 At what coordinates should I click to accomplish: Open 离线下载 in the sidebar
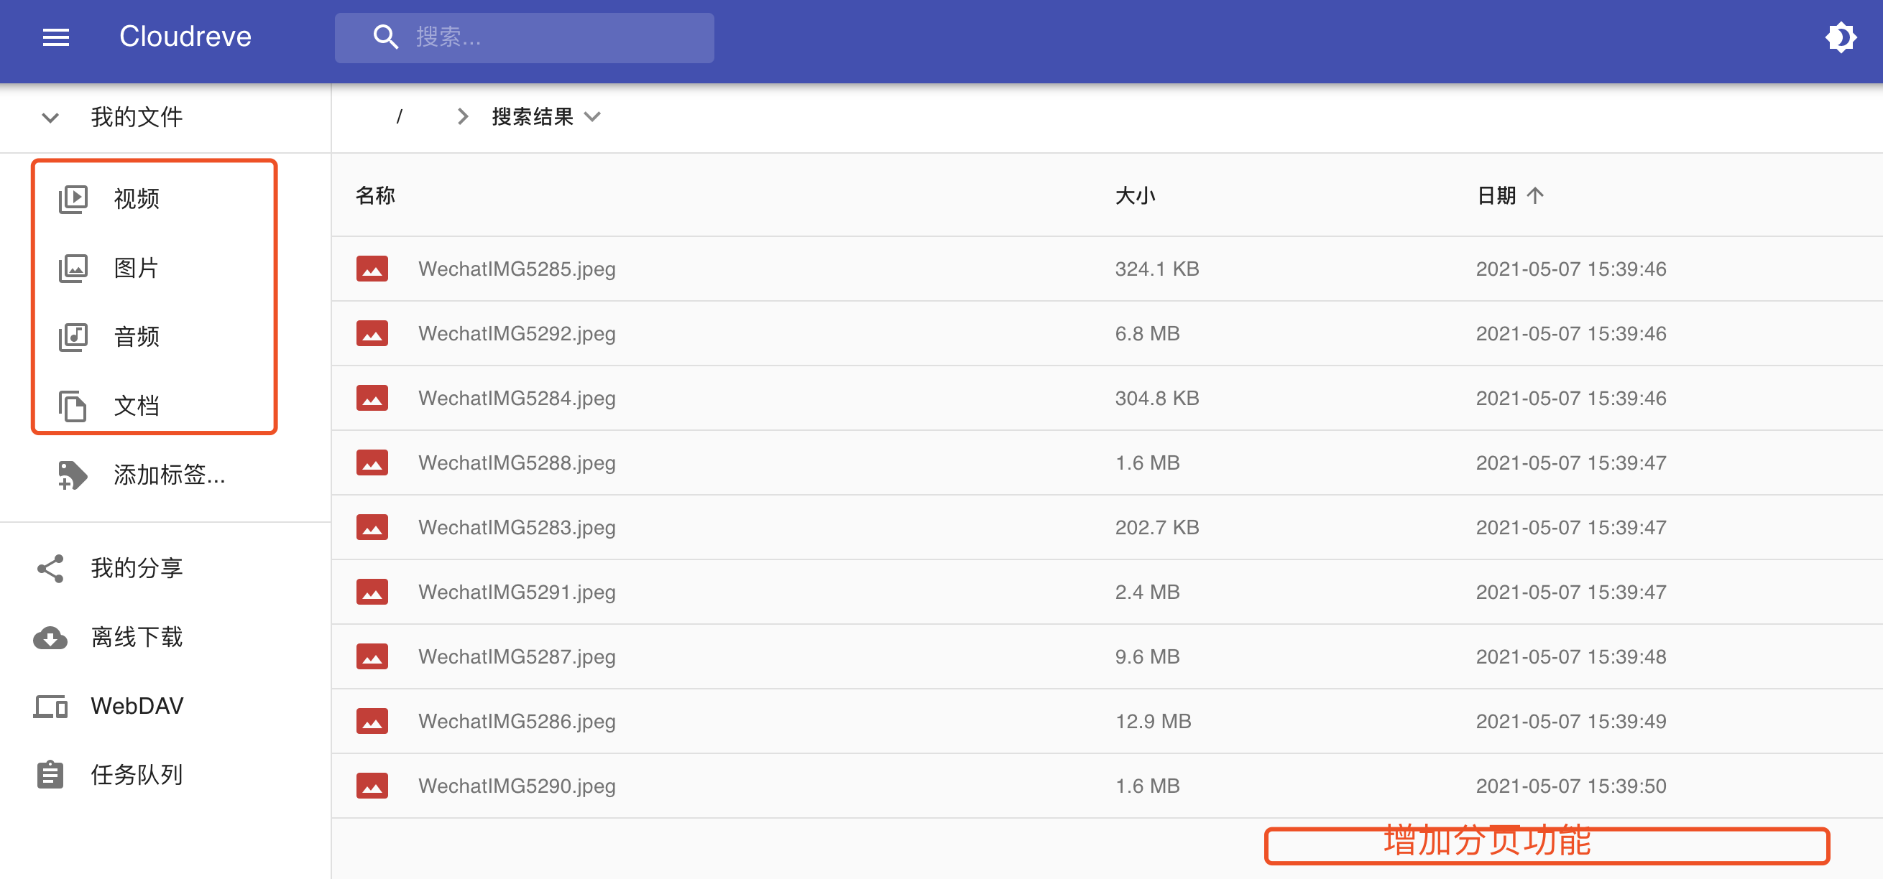pos(137,637)
